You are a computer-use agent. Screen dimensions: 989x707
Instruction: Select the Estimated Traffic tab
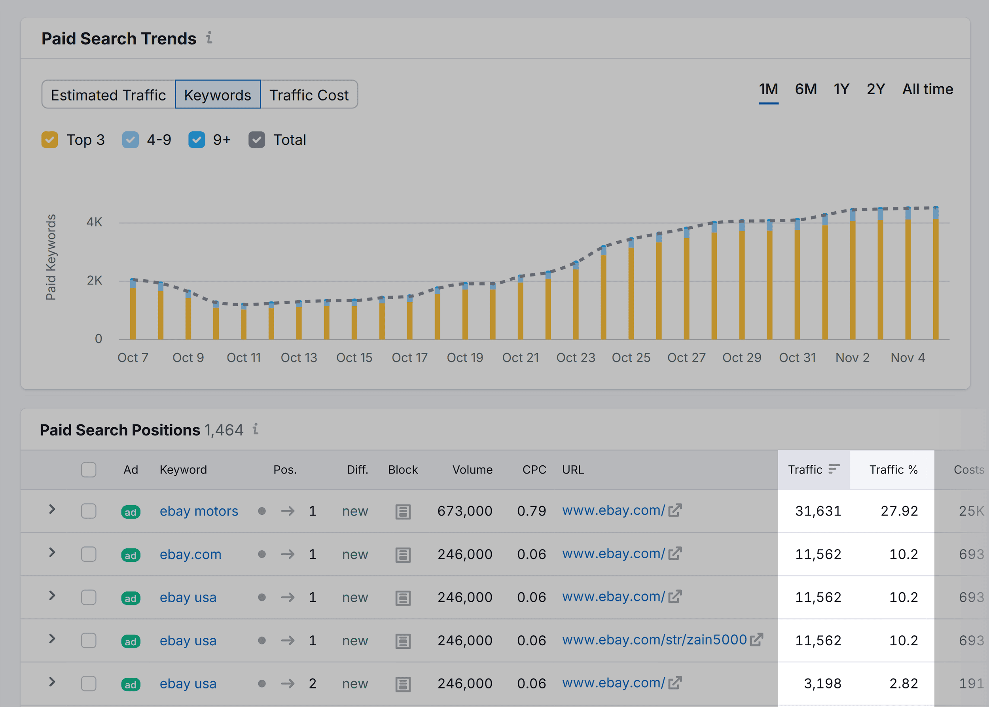pyautogui.click(x=108, y=95)
